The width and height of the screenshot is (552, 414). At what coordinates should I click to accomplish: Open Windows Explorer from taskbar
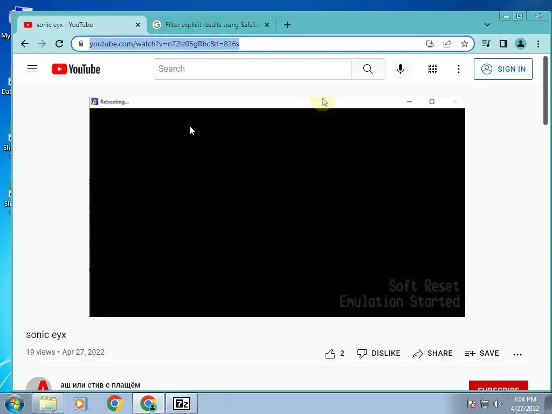pyautogui.click(x=48, y=403)
